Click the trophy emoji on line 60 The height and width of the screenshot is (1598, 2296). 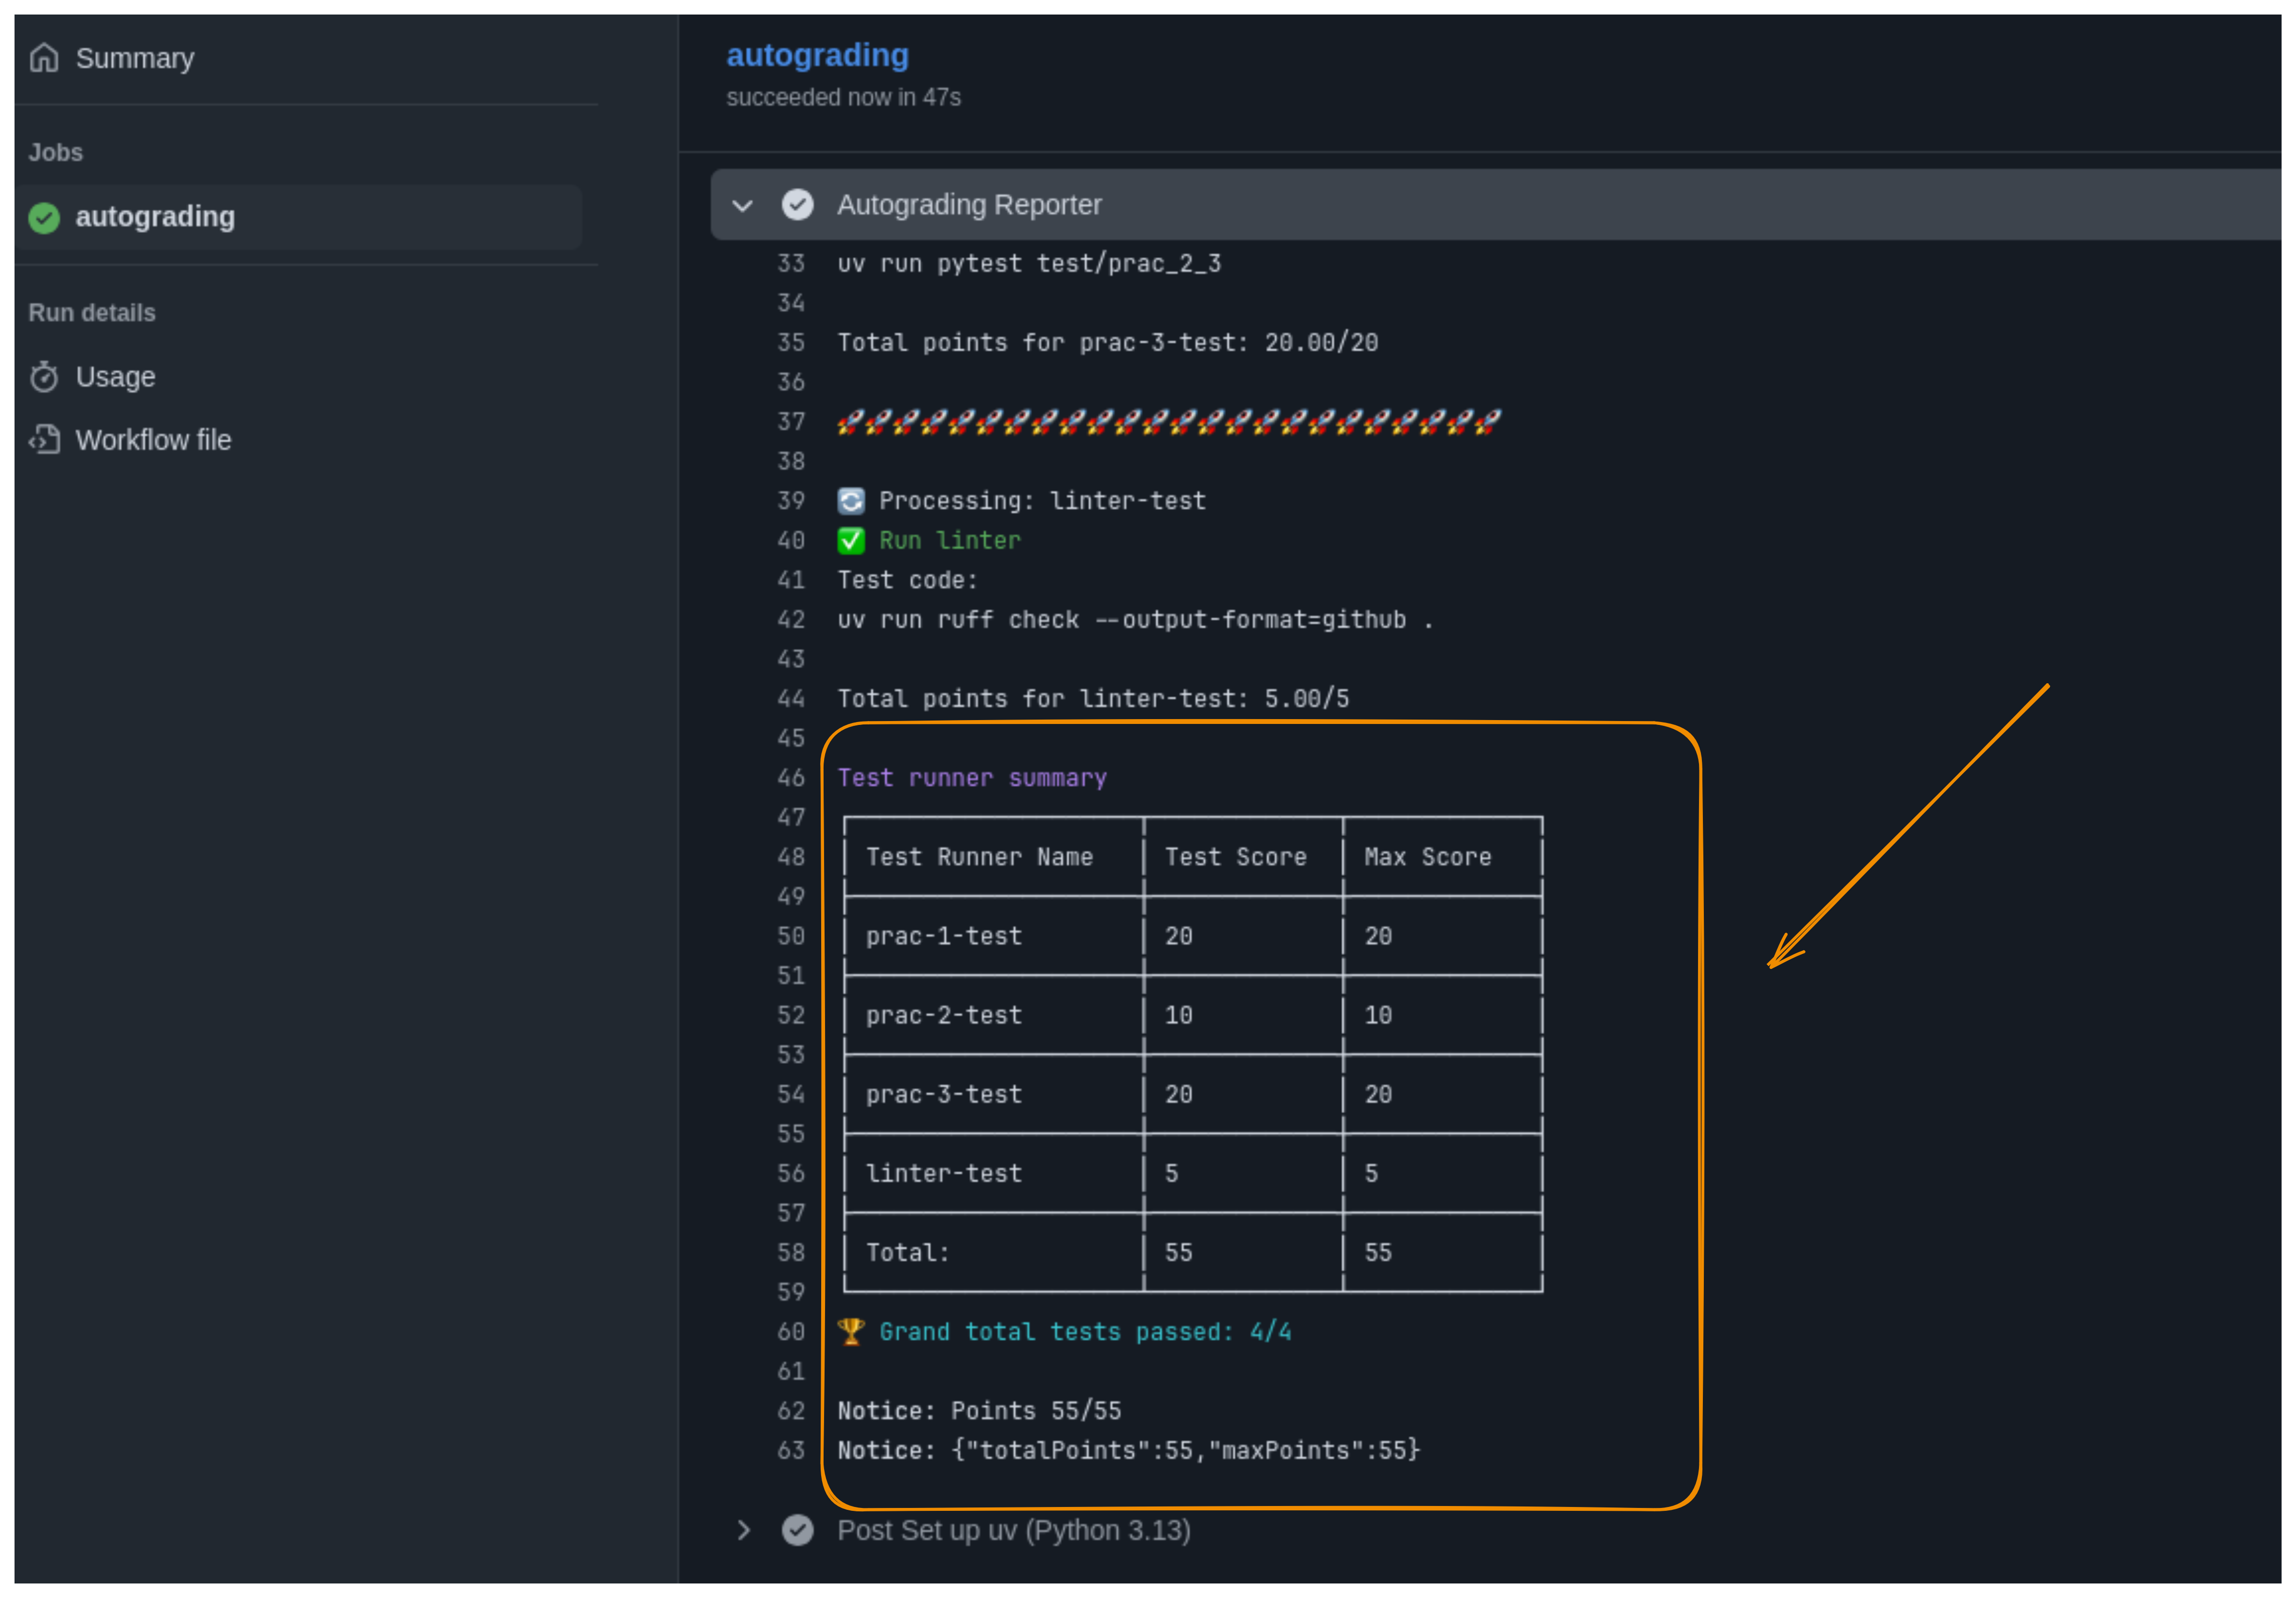coord(850,1331)
